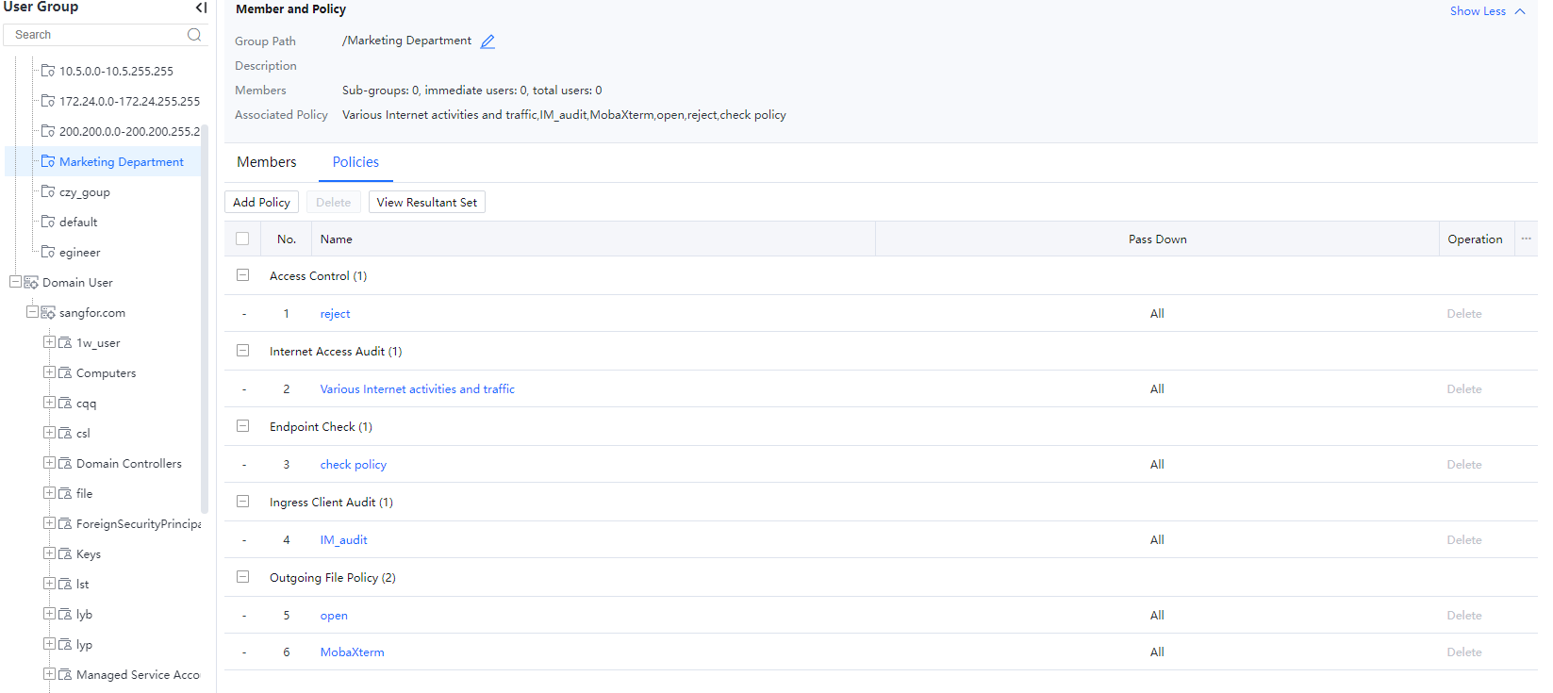Tick the select-all checkbox in table header

pyautogui.click(x=242, y=239)
